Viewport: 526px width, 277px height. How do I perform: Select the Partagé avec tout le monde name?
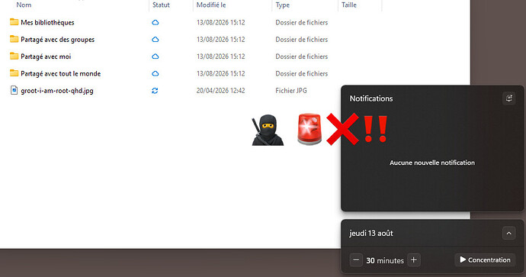(61, 73)
